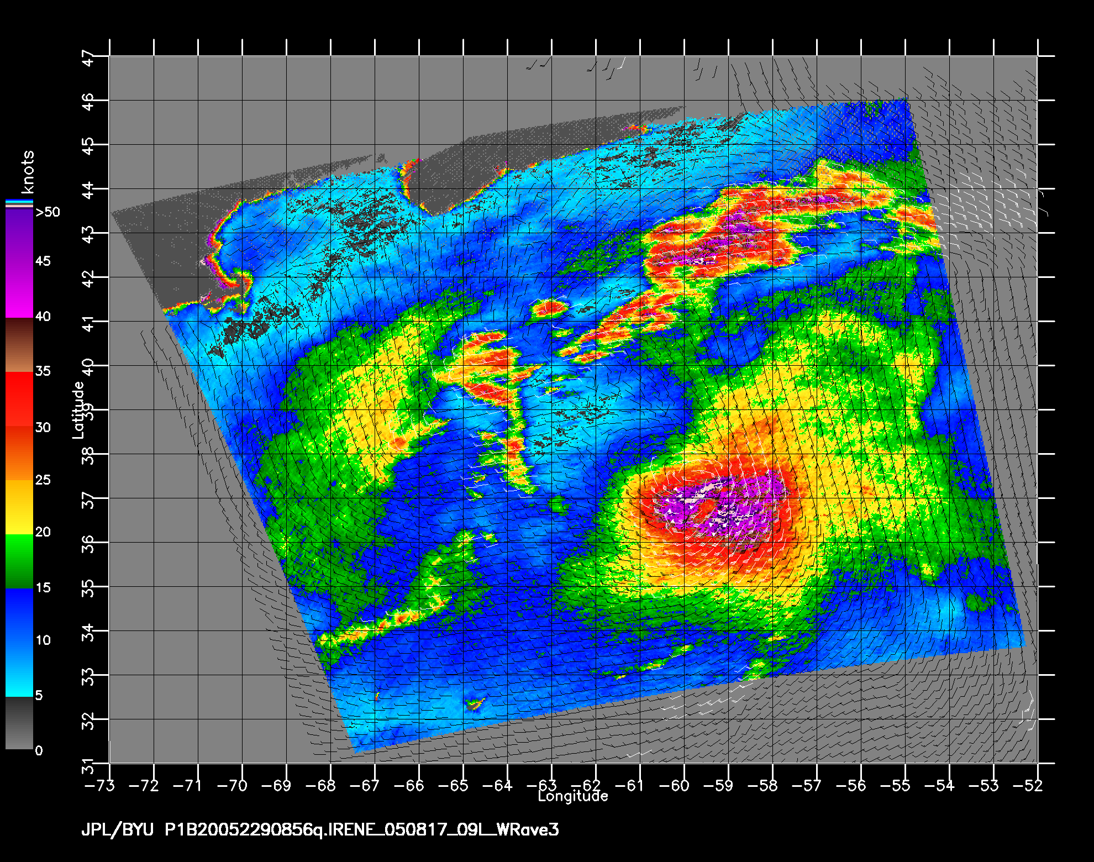This screenshot has width=1094, height=862.
Task: Click longitude axis tick label "−70"
Action: coord(232,785)
